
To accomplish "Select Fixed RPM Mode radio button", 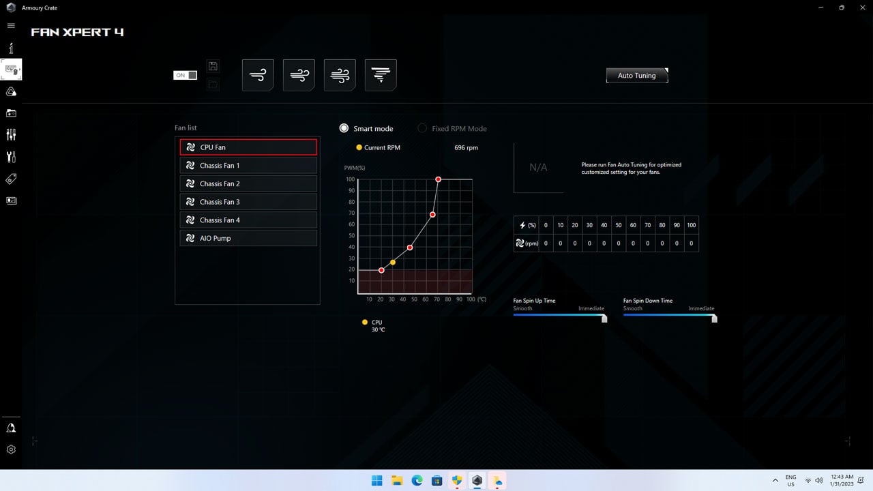I will (x=423, y=128).
